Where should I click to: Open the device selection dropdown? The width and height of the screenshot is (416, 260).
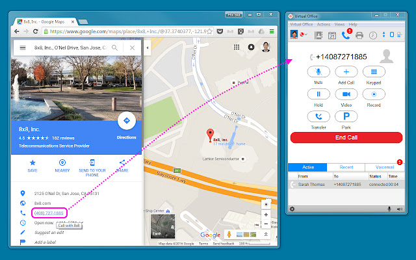pyautogui.click(x=400, y=34)
